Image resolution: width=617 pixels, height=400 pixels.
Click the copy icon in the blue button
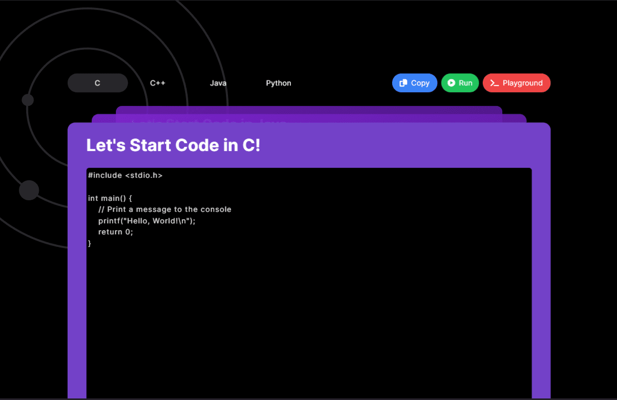click(403, 83)
